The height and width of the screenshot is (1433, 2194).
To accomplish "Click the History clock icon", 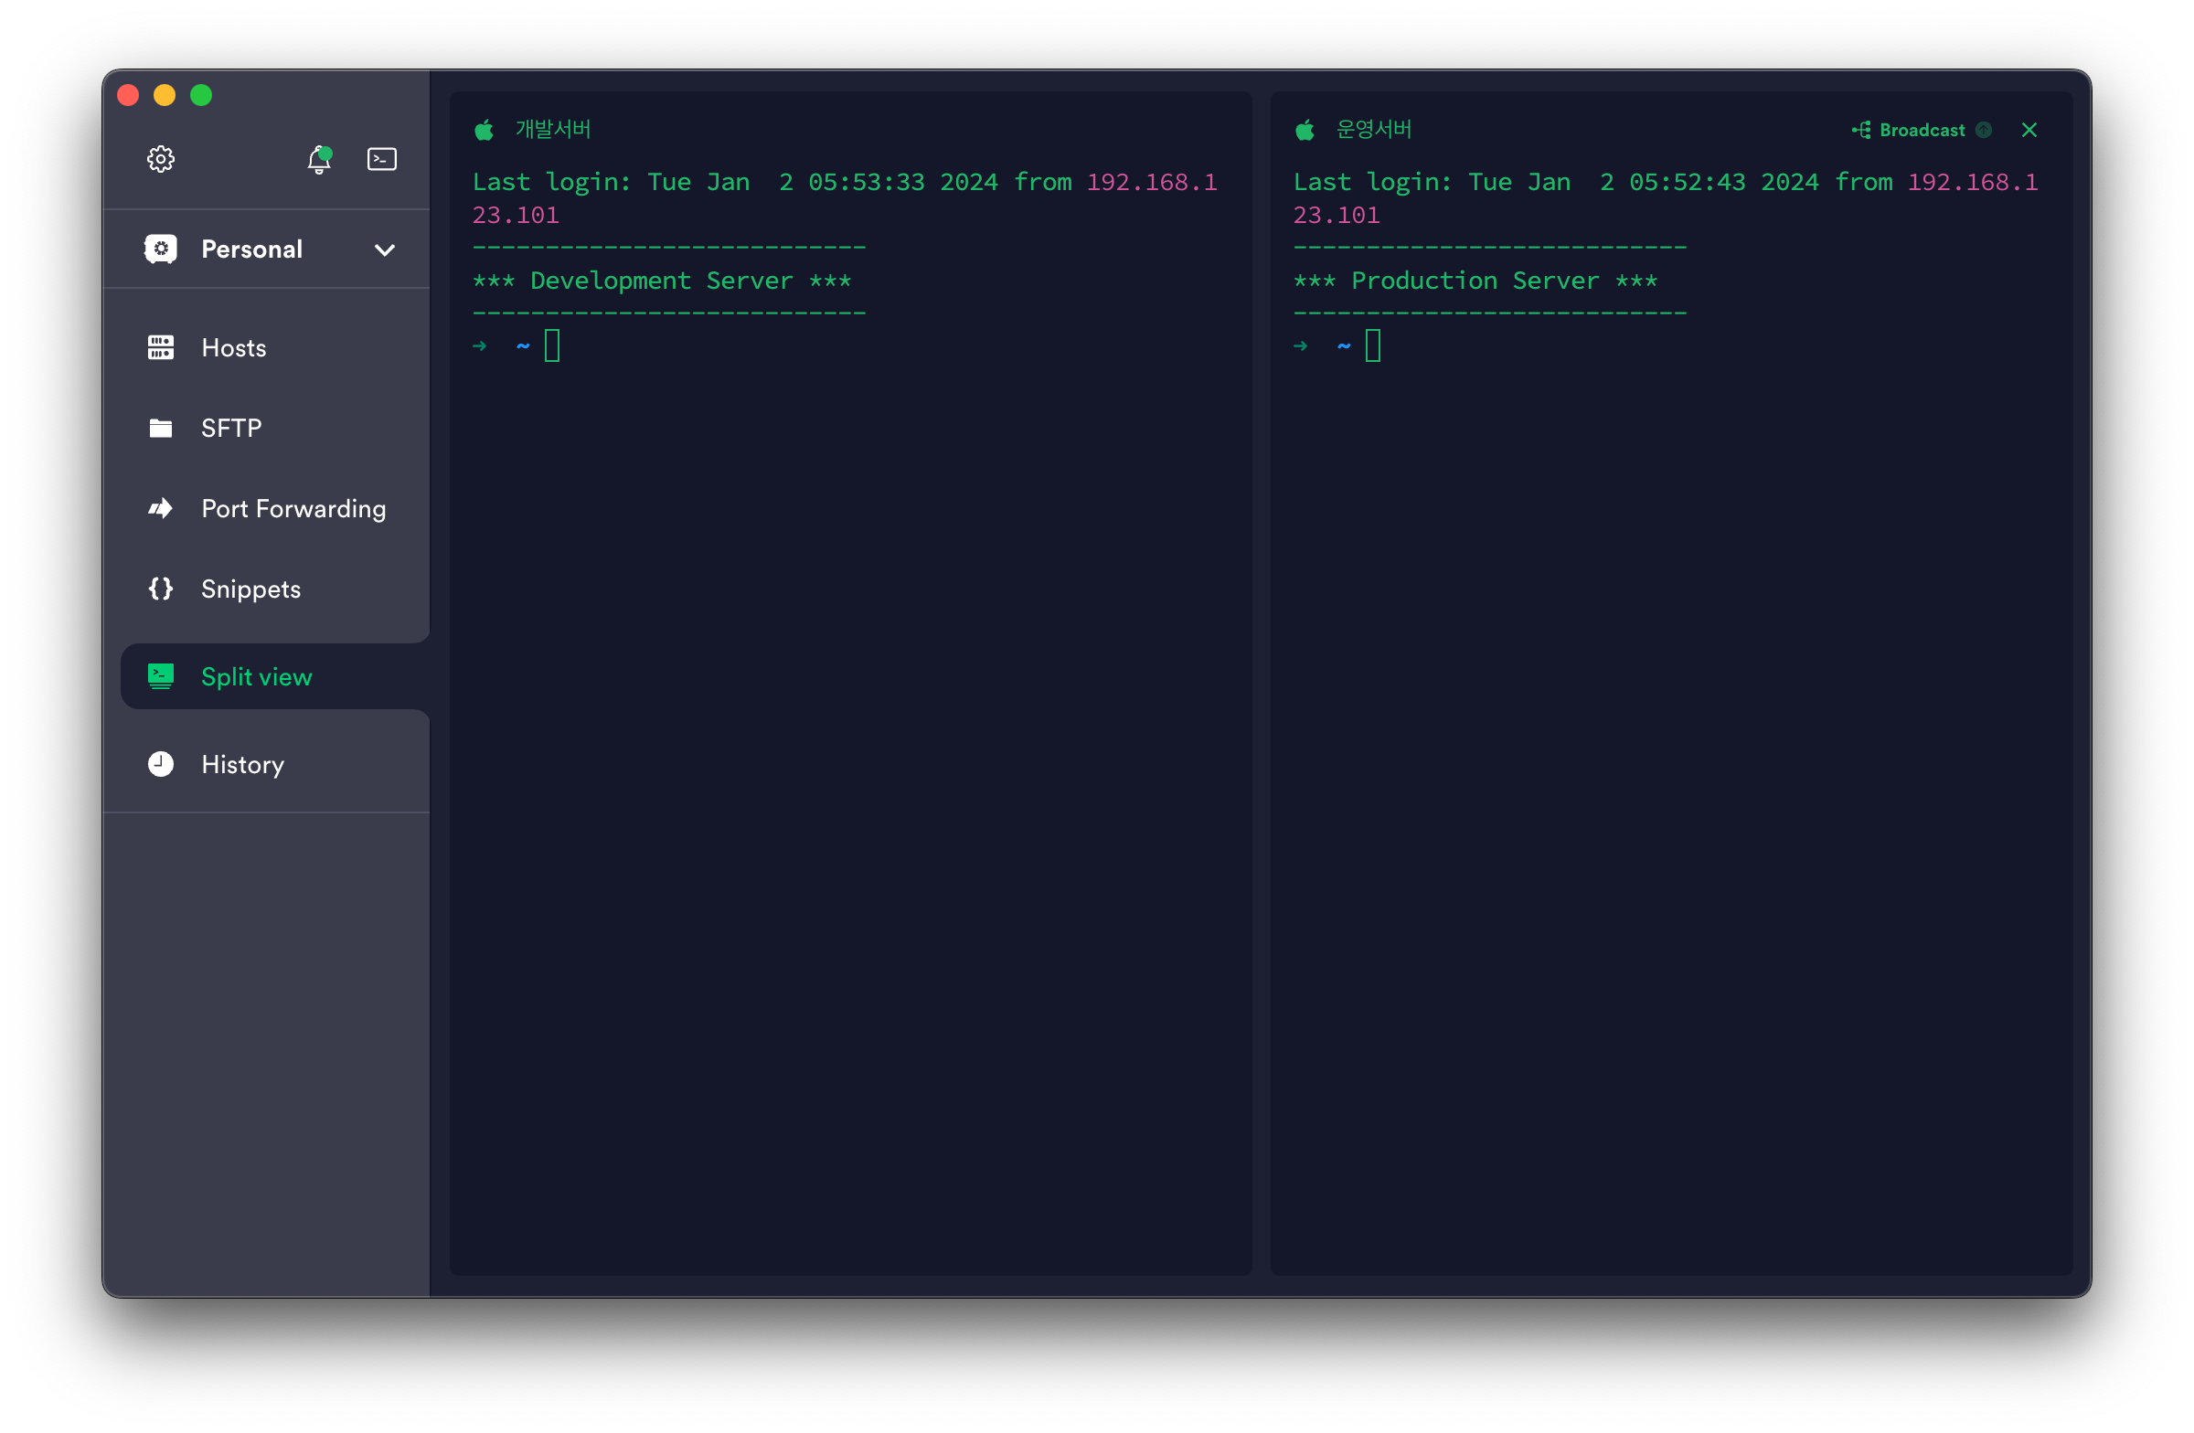I will click(160, 764).
